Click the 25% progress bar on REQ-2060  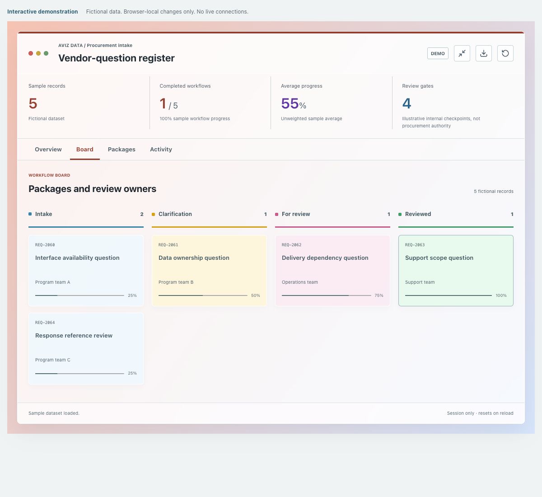tap(79, 295)
